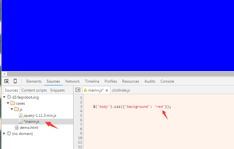Select the Sources sub-tab in navigator
234x149 pixels.
pyautogui.click(x=11, y=90)
